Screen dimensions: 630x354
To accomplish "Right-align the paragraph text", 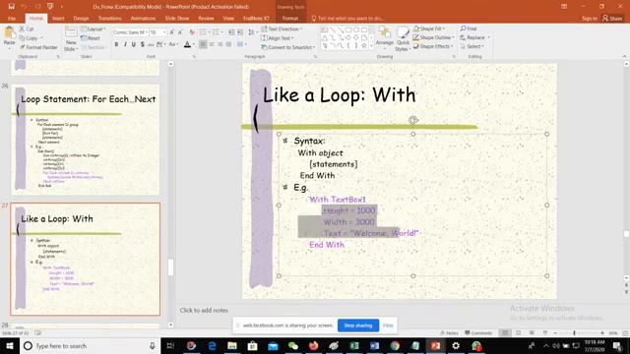I will coord(220,44).
